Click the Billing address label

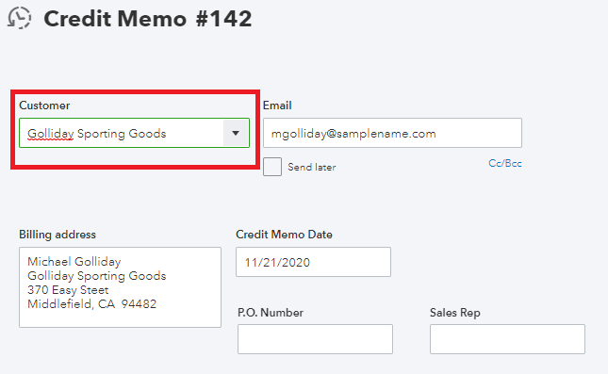pos(58,235)
